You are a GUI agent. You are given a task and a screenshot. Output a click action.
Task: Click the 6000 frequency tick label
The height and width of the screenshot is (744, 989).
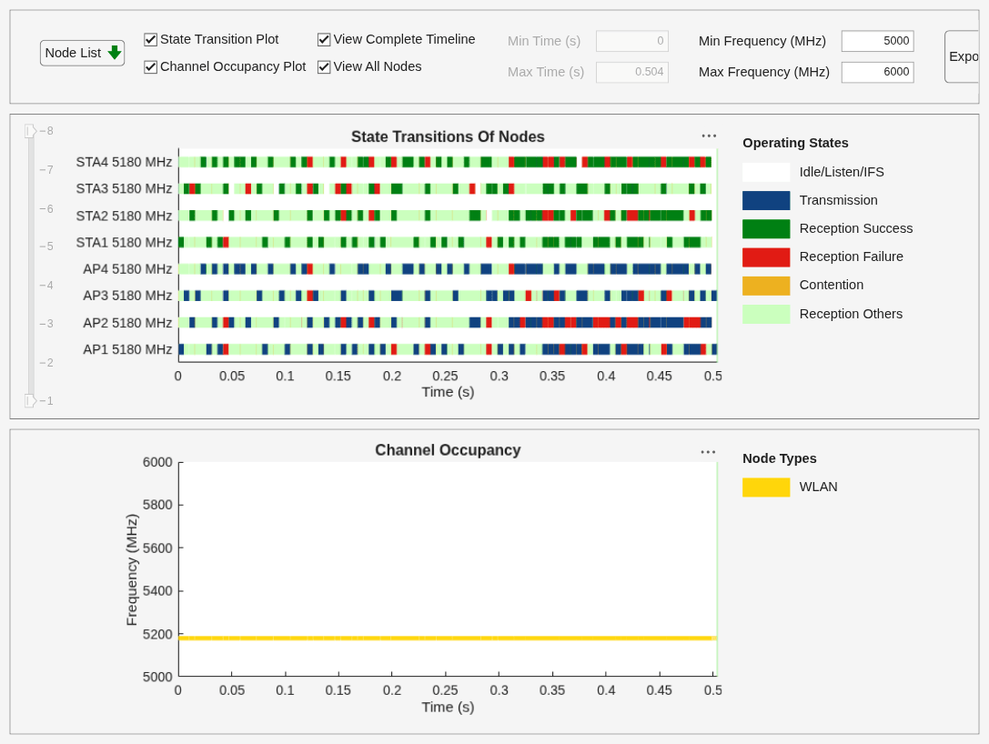coord(157,462)
